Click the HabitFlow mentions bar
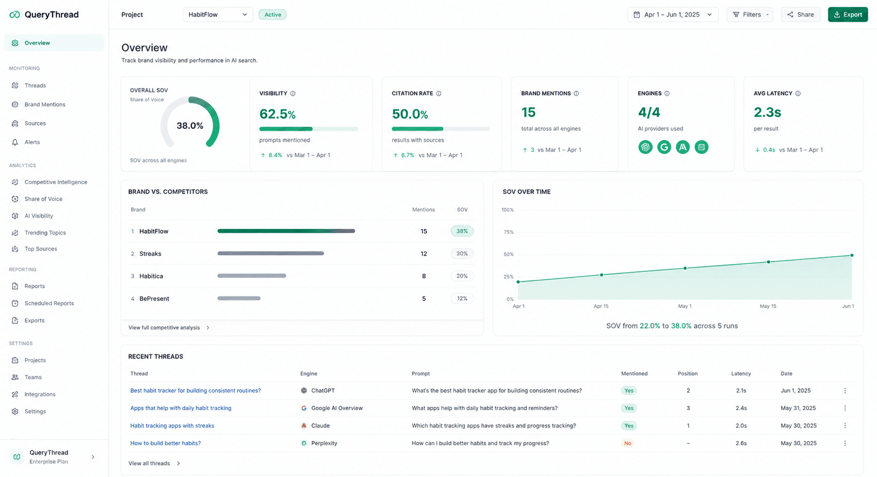The width and height of the screenshot is (877, 477). pyautogui.click(x=286, y=231)
